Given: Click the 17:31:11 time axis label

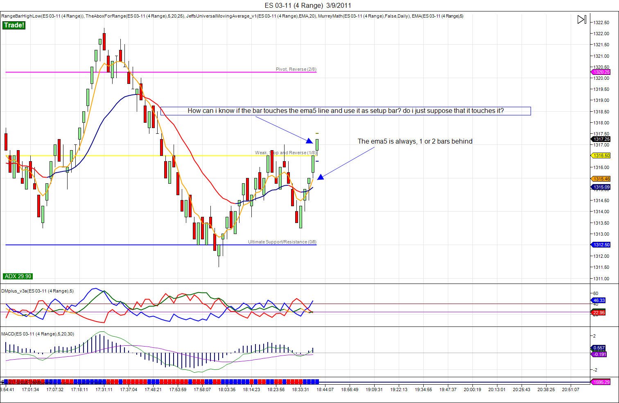Looking at the screenshot, I should coord(104,389).
